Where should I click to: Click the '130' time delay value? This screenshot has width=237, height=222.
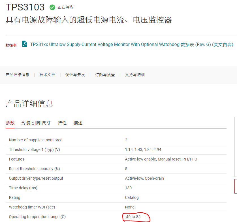(128, 188)
